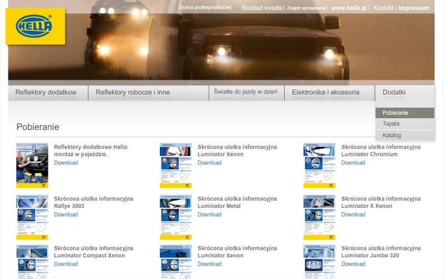Image resolution: width=444 pixels, height=279 pixels.
Task: Open Rallye 3003 leaflet thumbnail
Action: [32, 217]
